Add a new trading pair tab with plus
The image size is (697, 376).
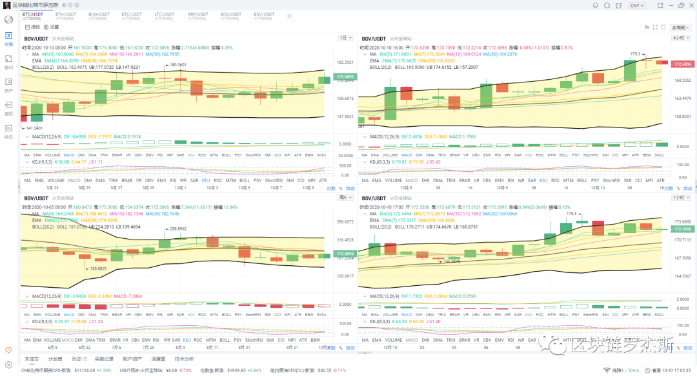289,16
